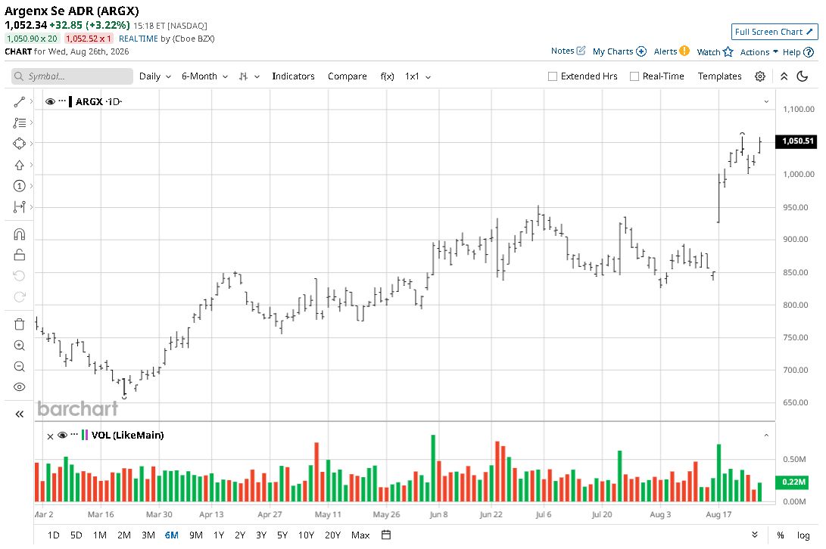Open the date range calendar icon
Image resolution: width=826 pixels, height=549 pixels.
pos(386,535)
